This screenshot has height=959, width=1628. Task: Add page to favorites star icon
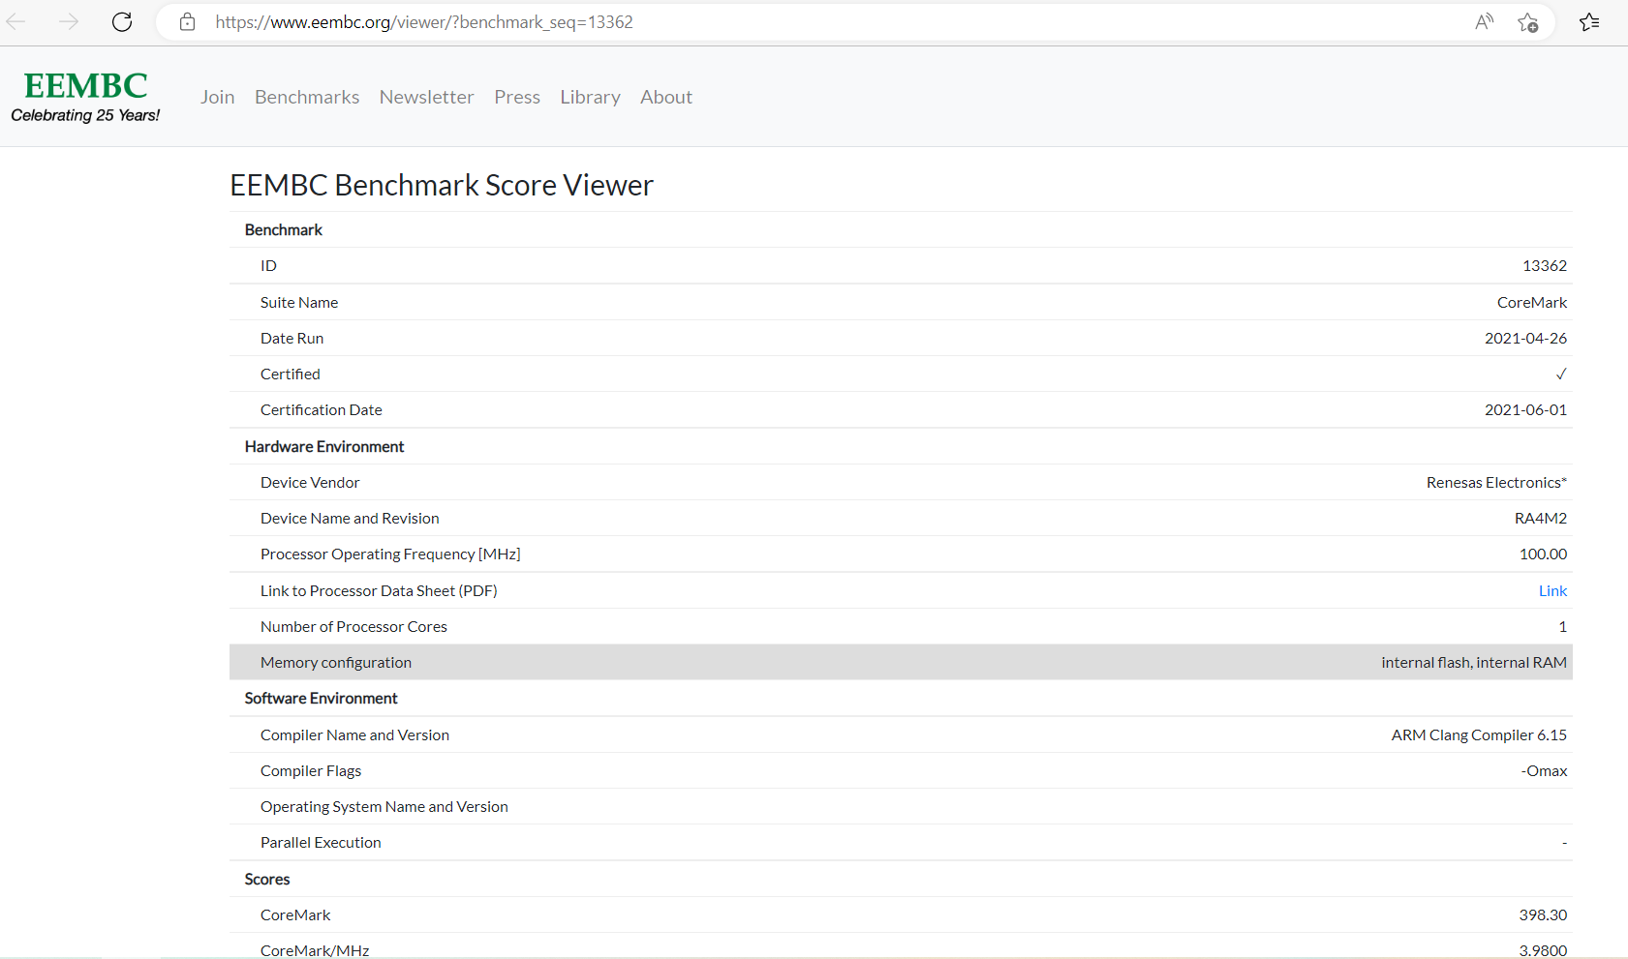[x=1528, y=21]
